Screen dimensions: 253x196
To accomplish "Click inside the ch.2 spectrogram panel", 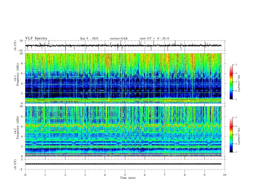I will [x=123, y=131].
